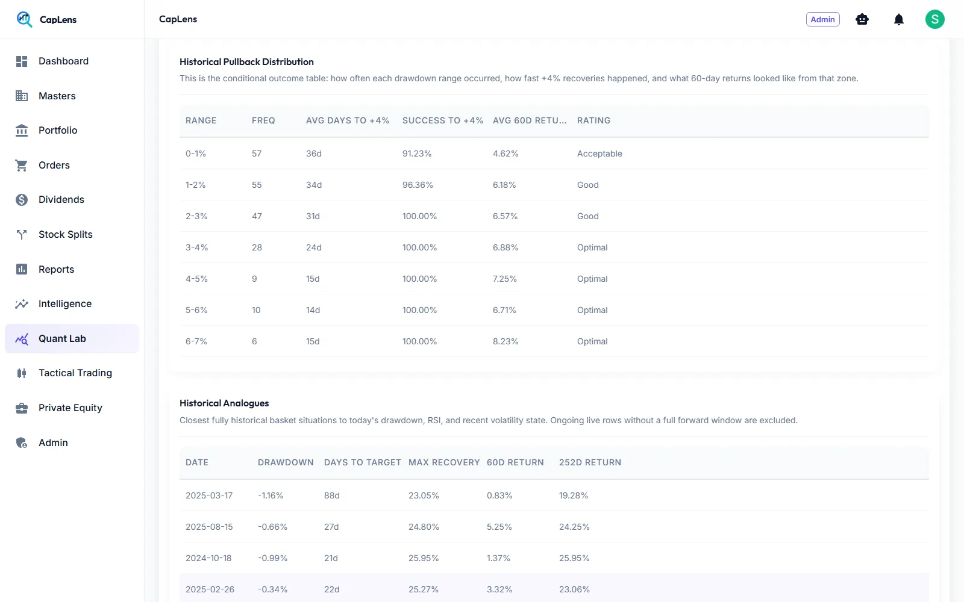
Task: Click the 88d days-to-target value
Action: (x=332, y=495)
